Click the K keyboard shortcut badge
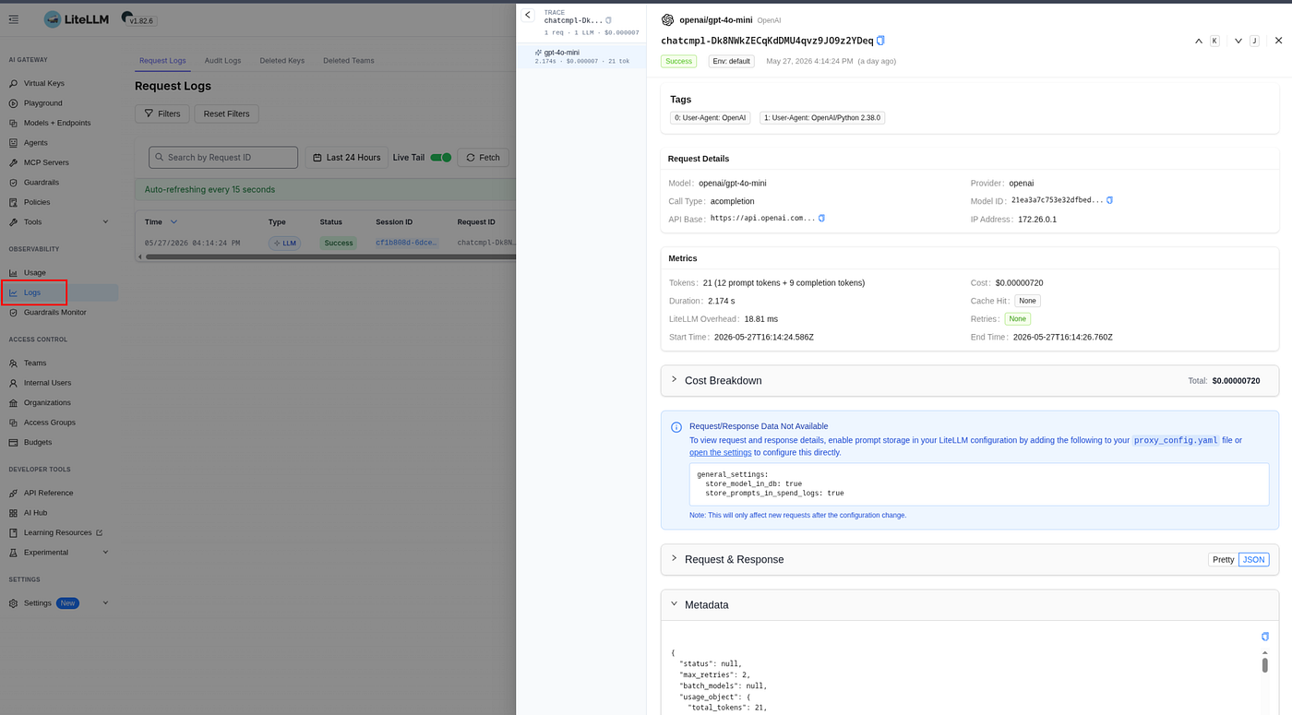 pos(1214,41)
